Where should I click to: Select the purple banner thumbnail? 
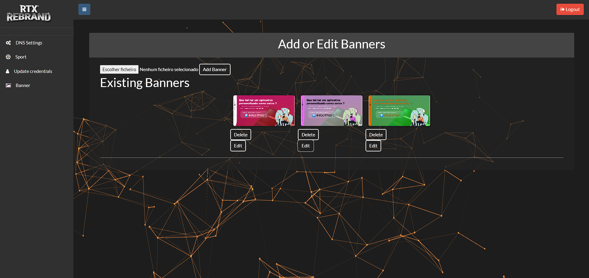(x=332, y=111)
